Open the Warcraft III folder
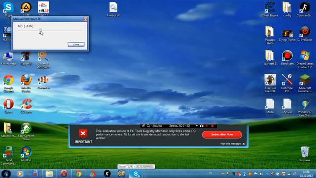Image resolution: width=316 pixels, height=178 pixels. point(270,57)
